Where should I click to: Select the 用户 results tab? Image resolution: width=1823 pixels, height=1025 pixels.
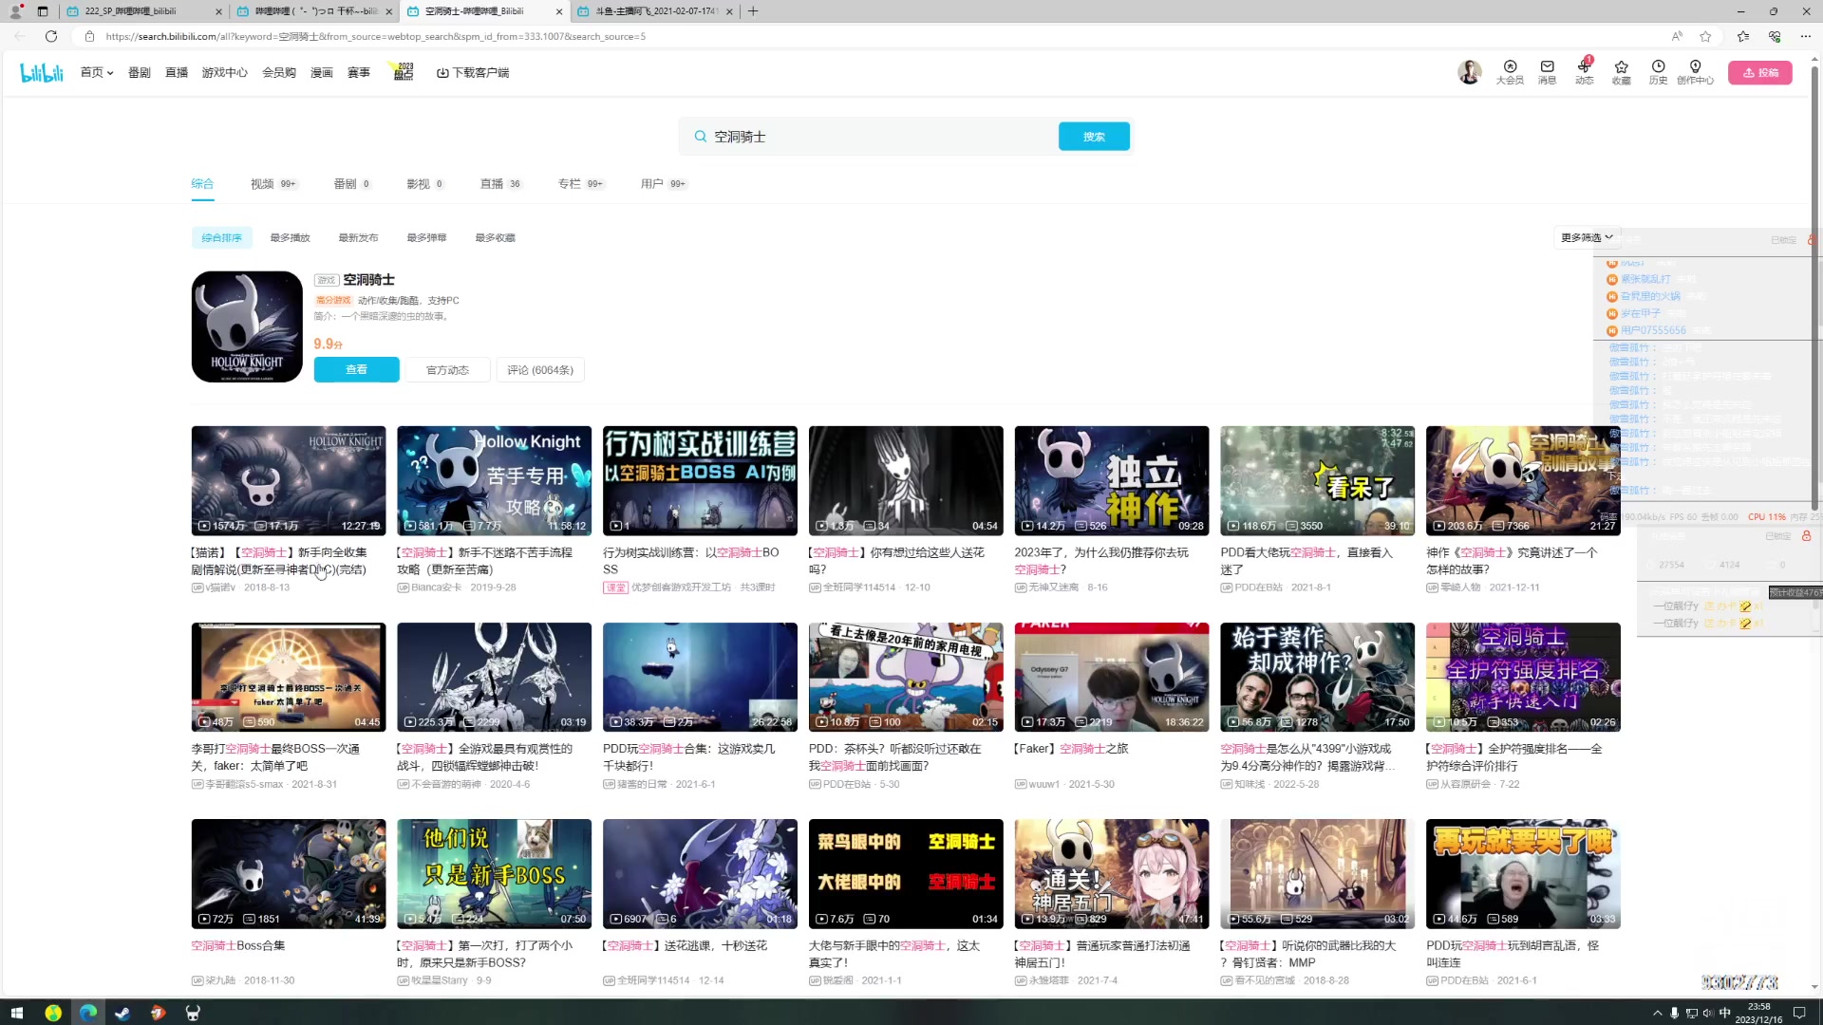tap(664, 184)
